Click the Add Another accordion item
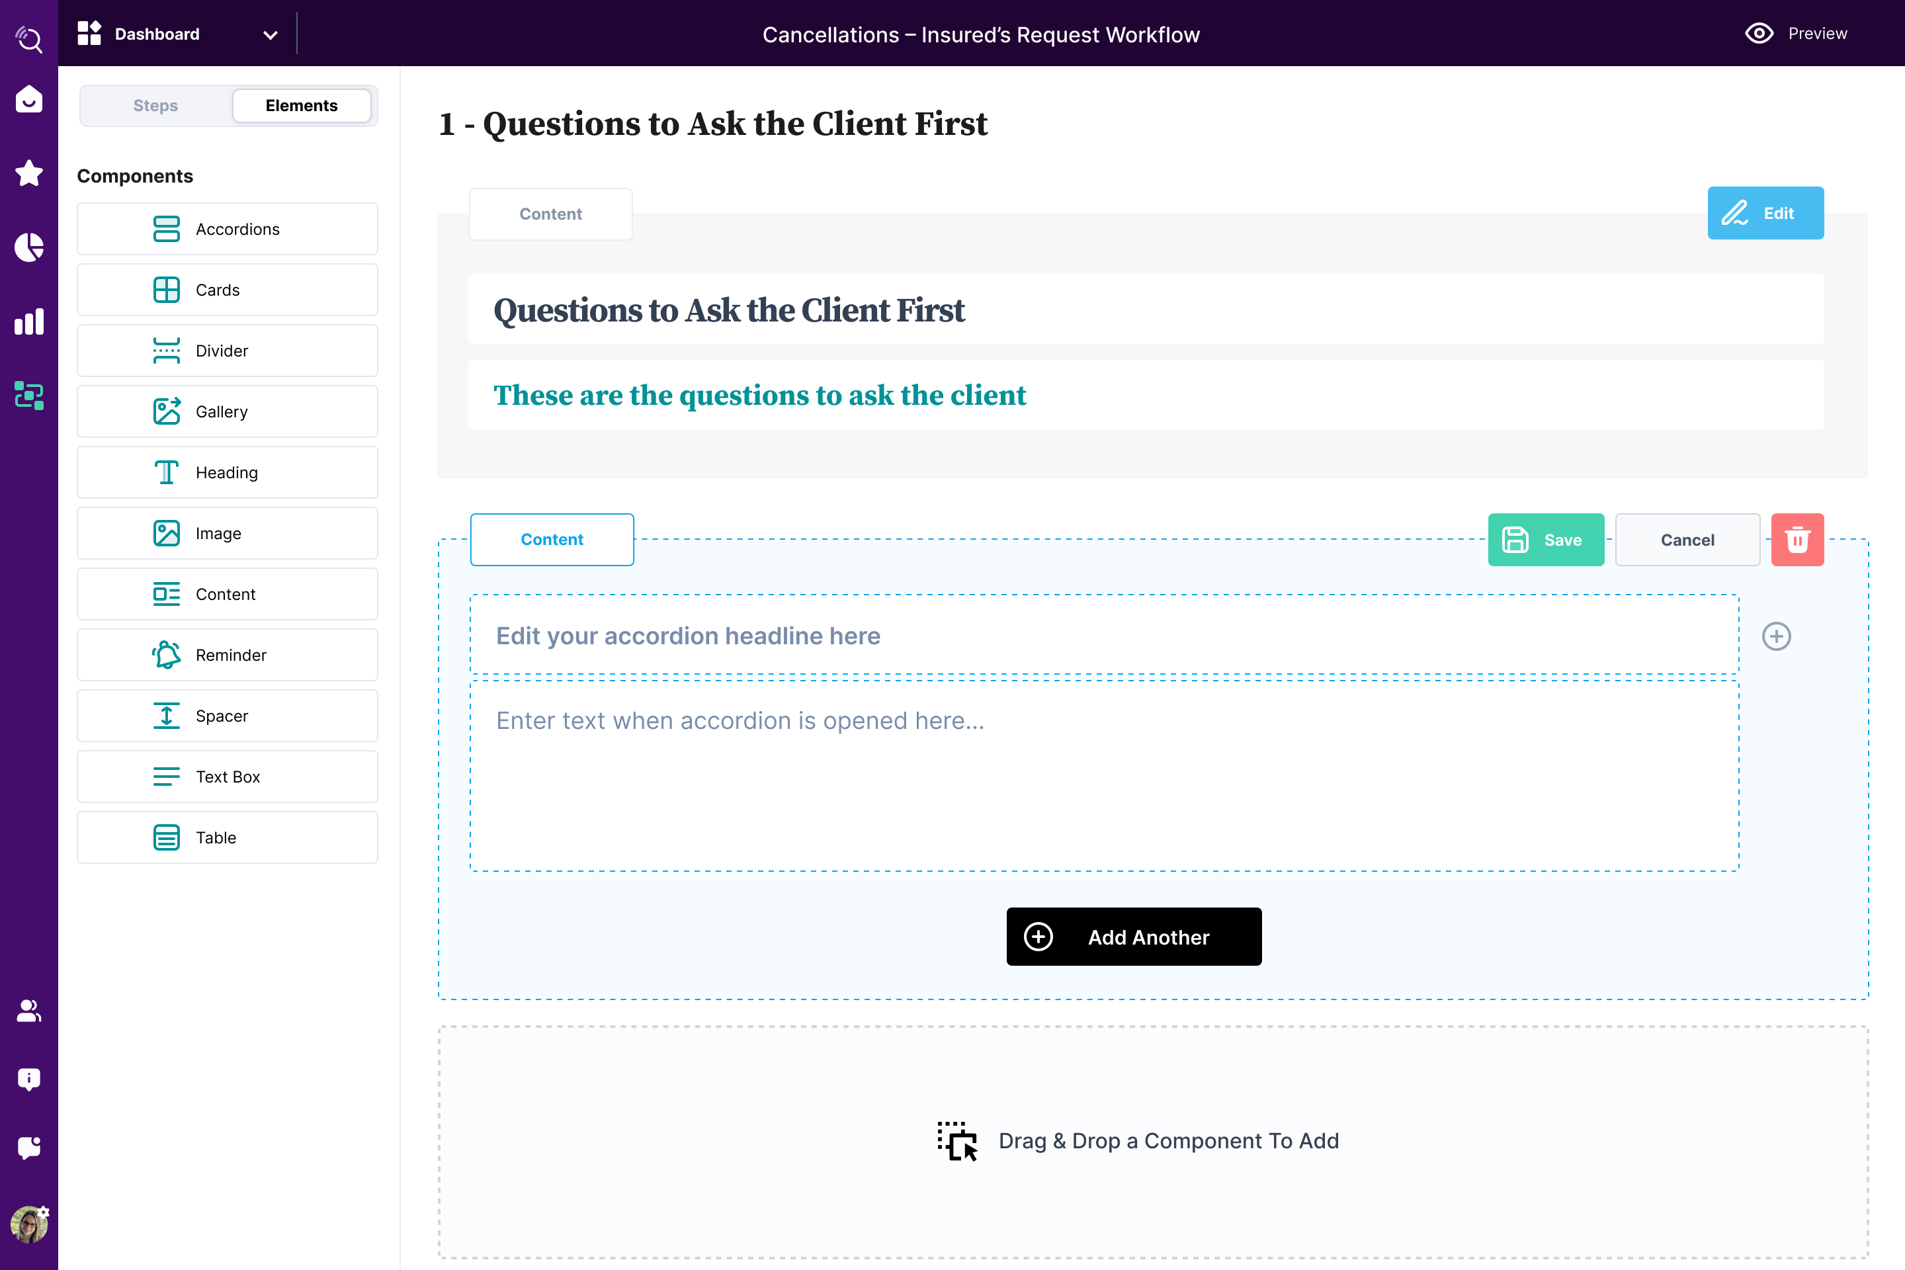1905x1270 pixels. click(1132, 937)
